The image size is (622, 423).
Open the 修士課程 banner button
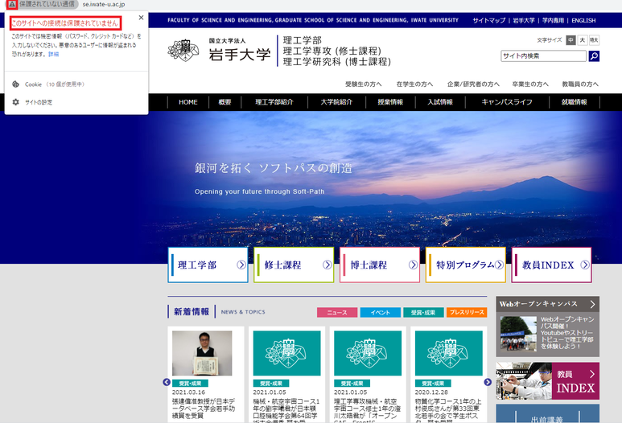pos(294,265)
